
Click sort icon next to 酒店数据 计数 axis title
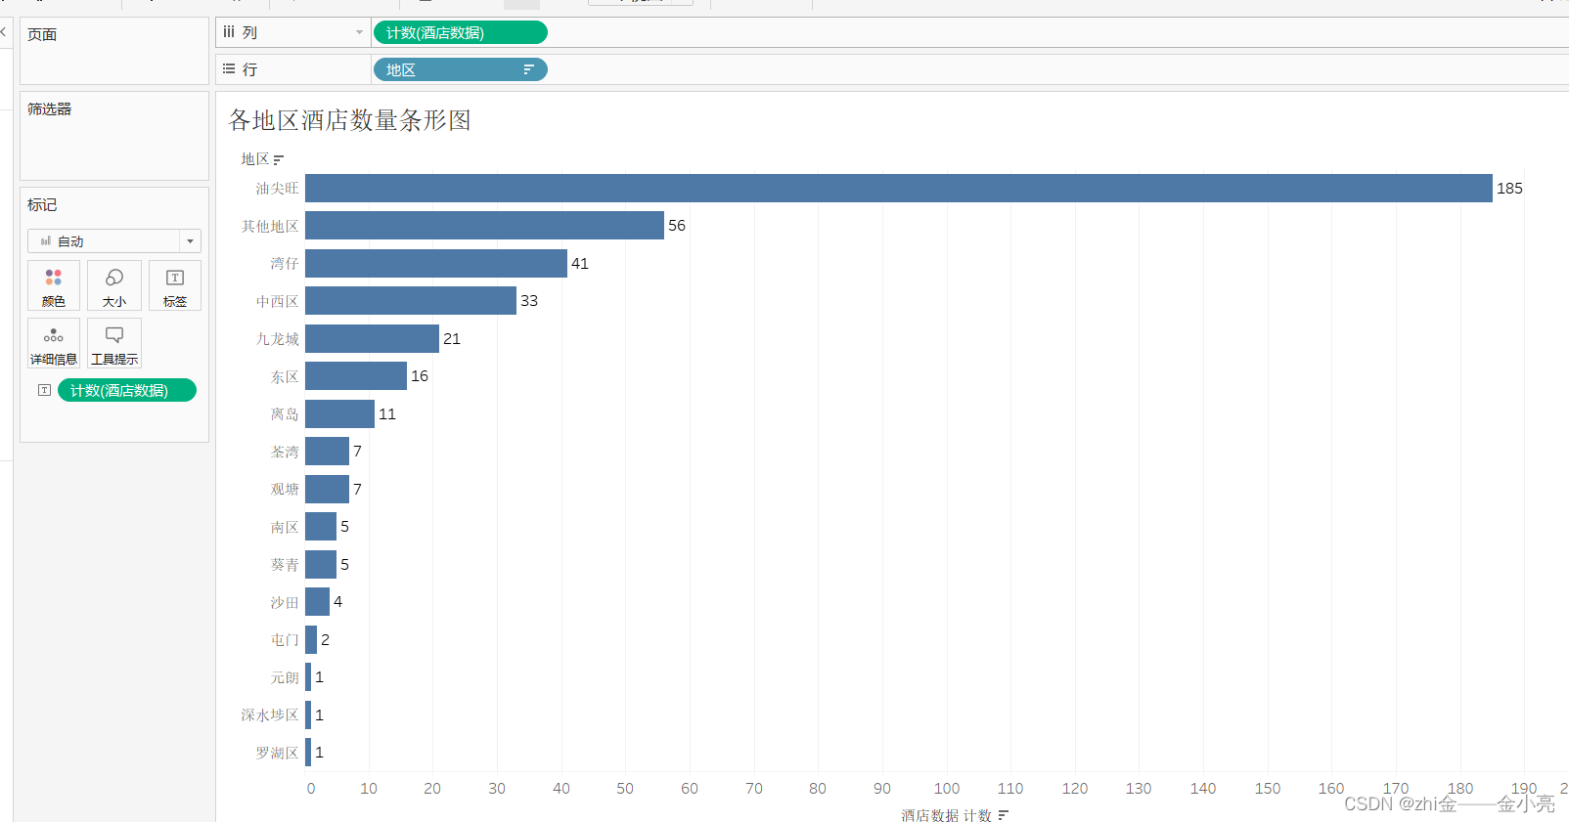[1003, 815]
